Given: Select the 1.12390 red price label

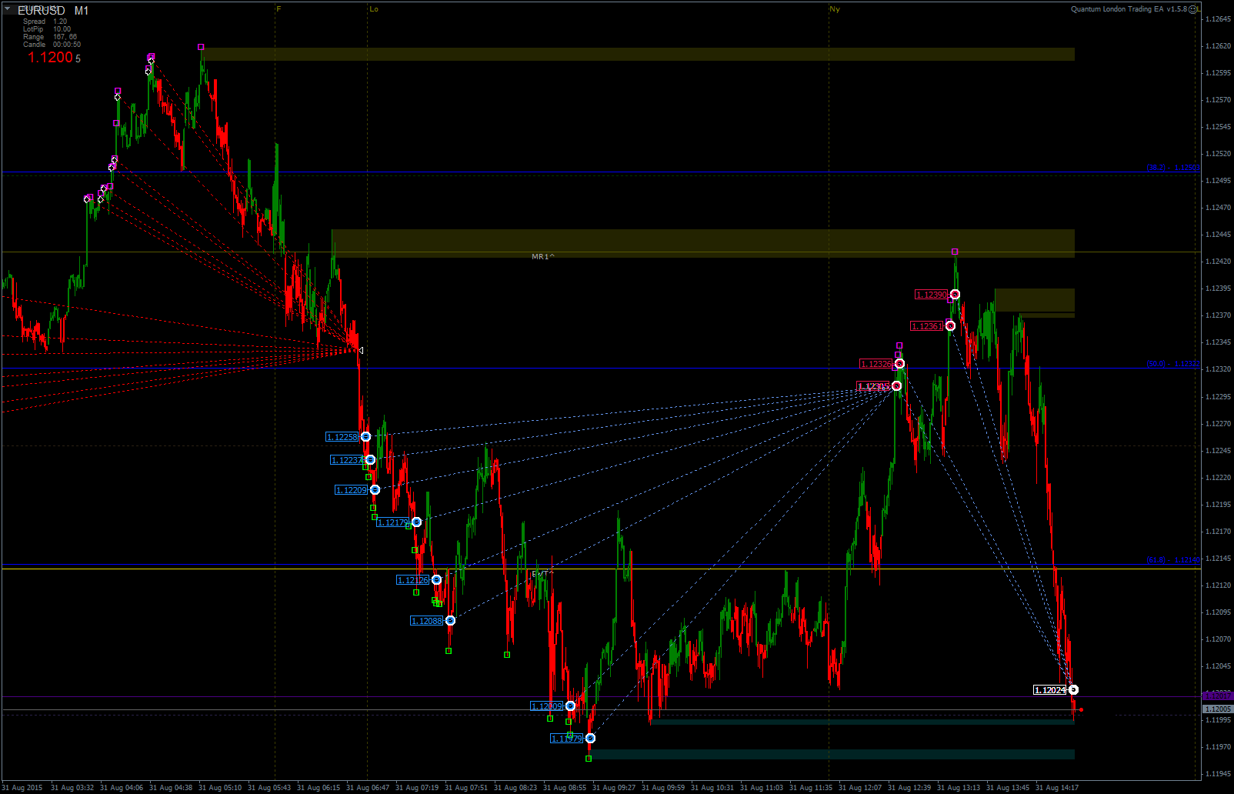Looking at the screenshot, I should point(932,295).
